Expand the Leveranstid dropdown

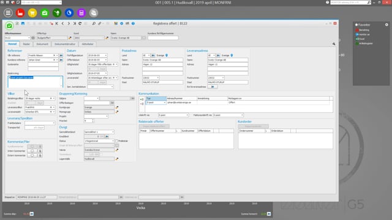116,78
